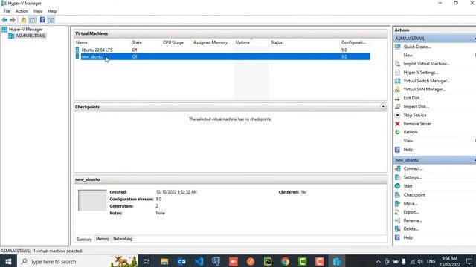Collapse the ASMAAELTAWIL actions section header

[x=434, y=39]
